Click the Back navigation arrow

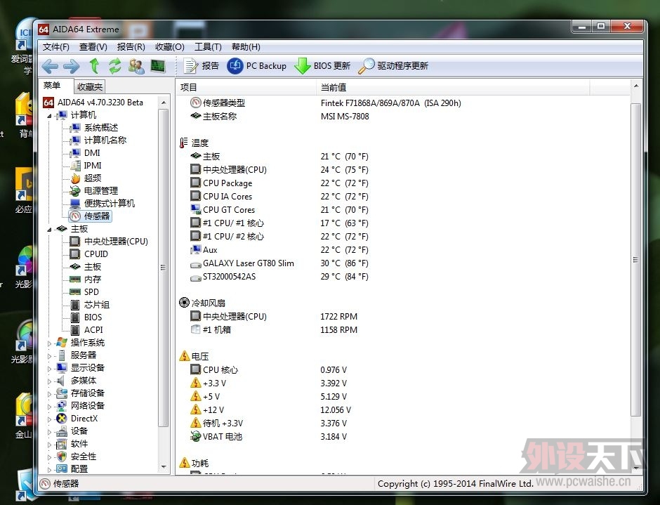[x=50, y=66]
